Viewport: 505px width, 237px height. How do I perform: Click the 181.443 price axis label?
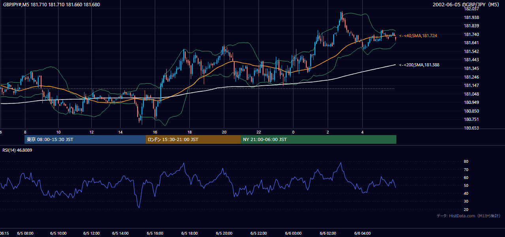point(471,60)
